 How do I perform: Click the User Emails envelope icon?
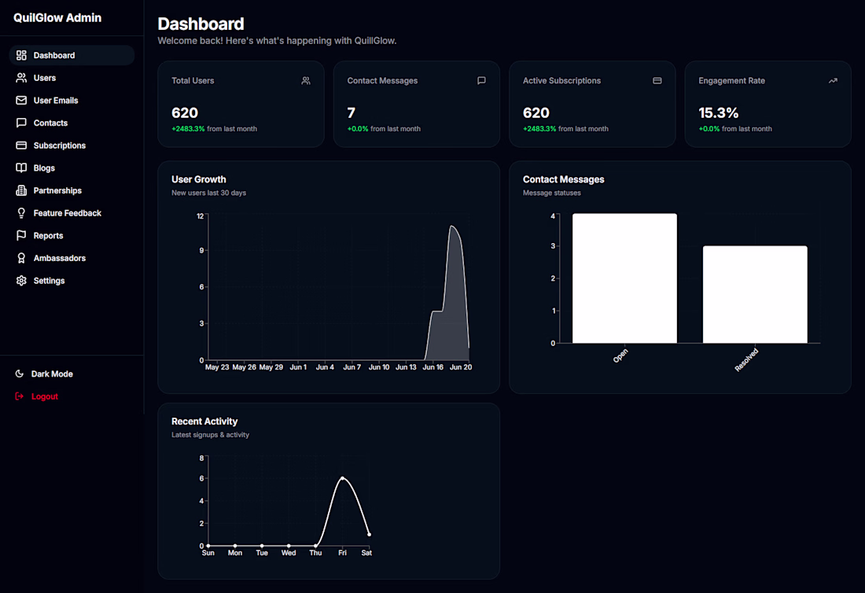click(x=21, y=101)
